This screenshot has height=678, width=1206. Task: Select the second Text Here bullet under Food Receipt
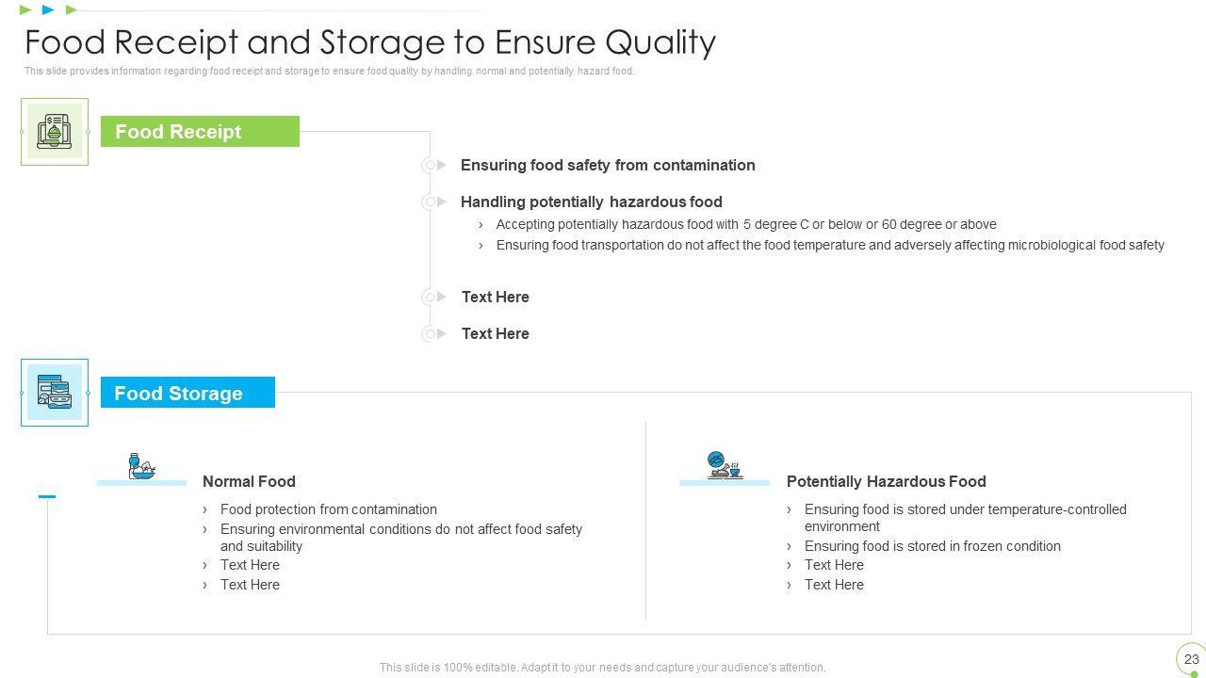[x=495, y=333]
